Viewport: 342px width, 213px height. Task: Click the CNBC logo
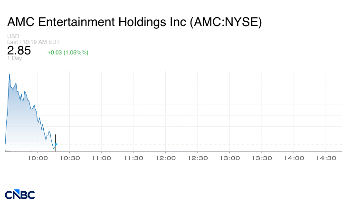(x=20, y=195)
